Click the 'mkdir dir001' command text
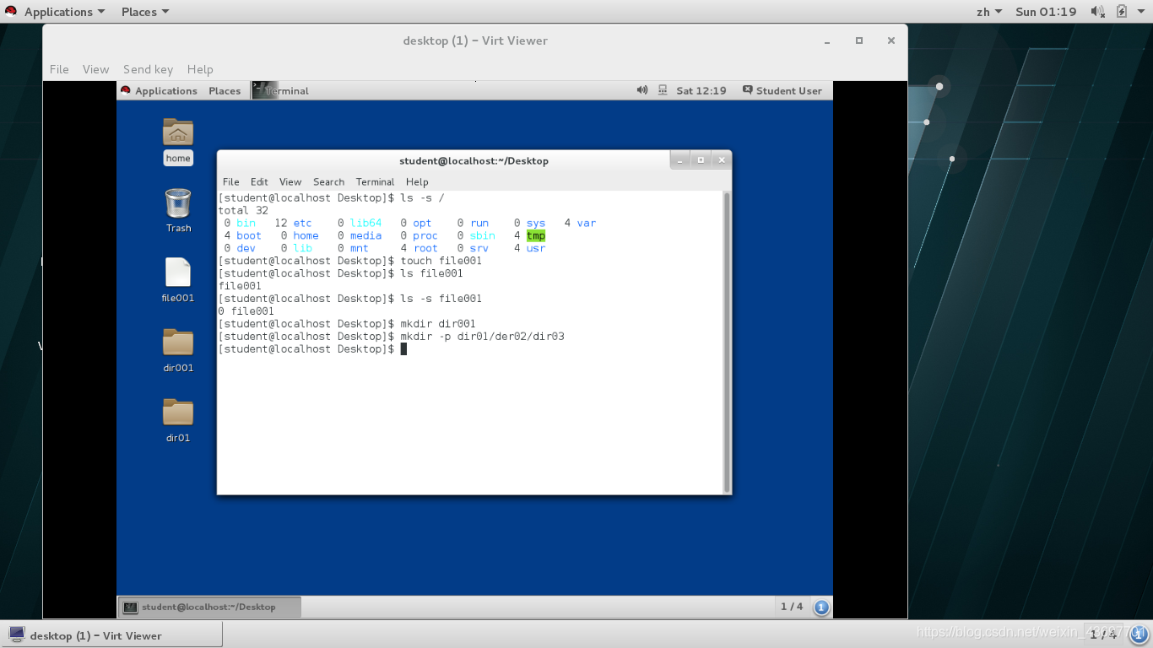The width and height of the screenshot is (1153, 648). [x=438, y=323]
